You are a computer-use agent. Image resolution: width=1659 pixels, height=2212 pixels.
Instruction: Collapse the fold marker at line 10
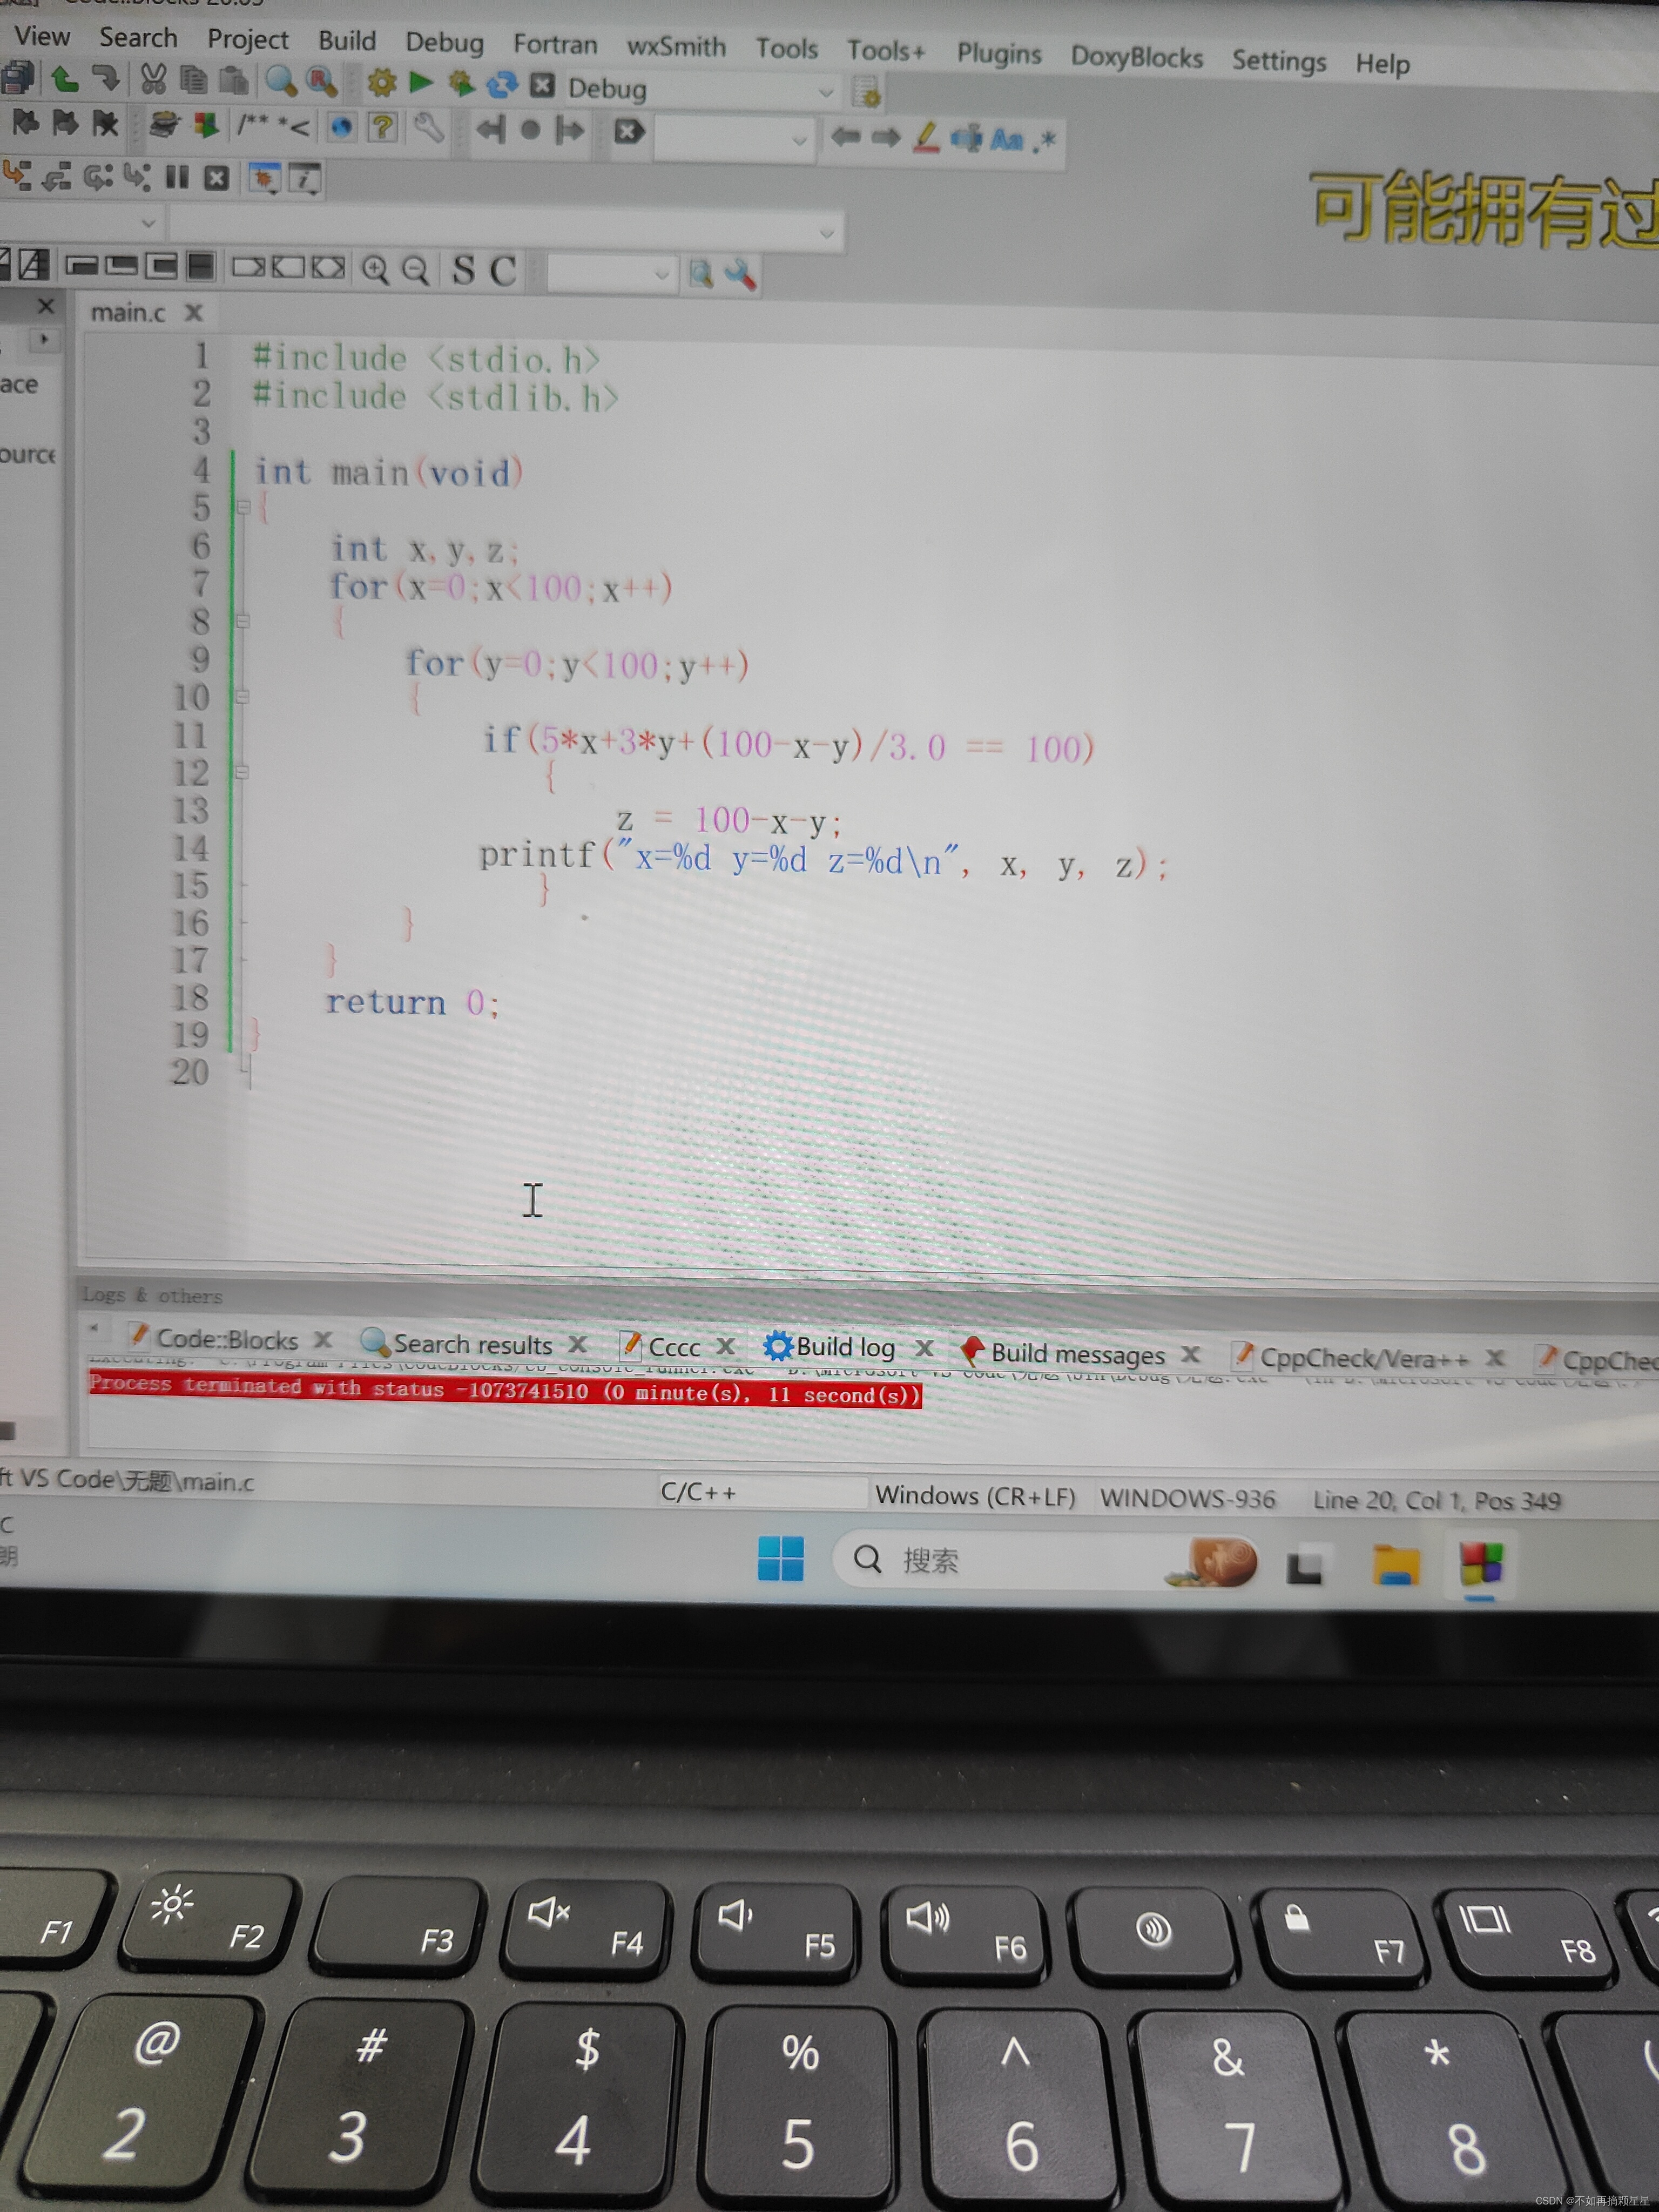click(x=243, y=696)
